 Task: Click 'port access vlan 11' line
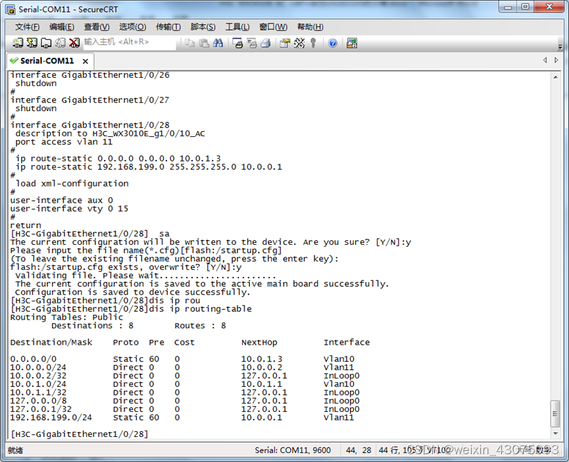(x=64, y=142)
